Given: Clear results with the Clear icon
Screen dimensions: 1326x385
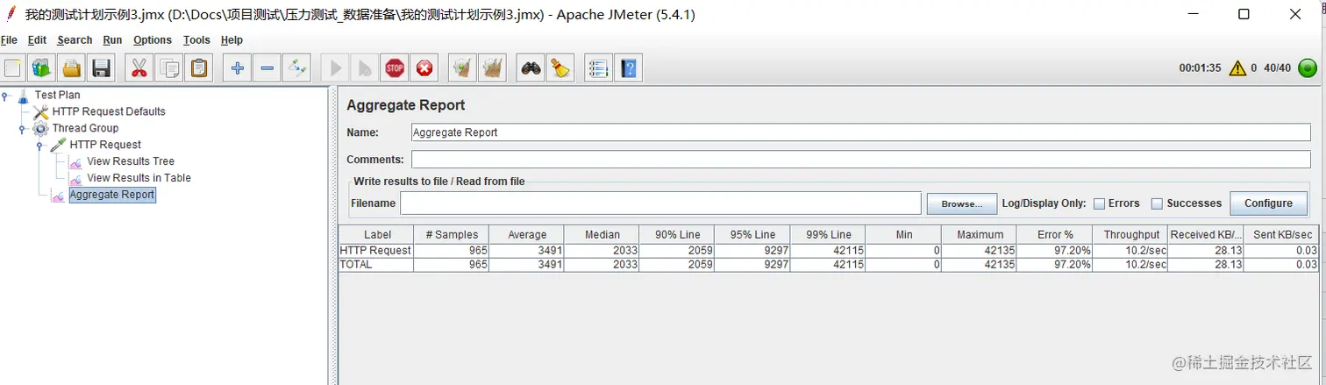Looking at the screenshot, I should point(462,68).
